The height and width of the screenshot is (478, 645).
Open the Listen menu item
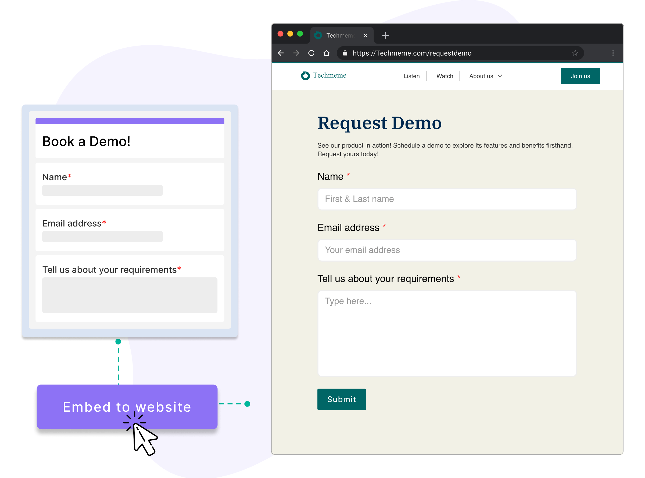(411, 76)
